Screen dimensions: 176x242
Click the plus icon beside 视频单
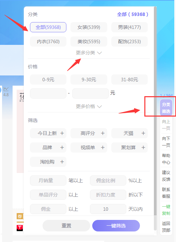(103, 148)
